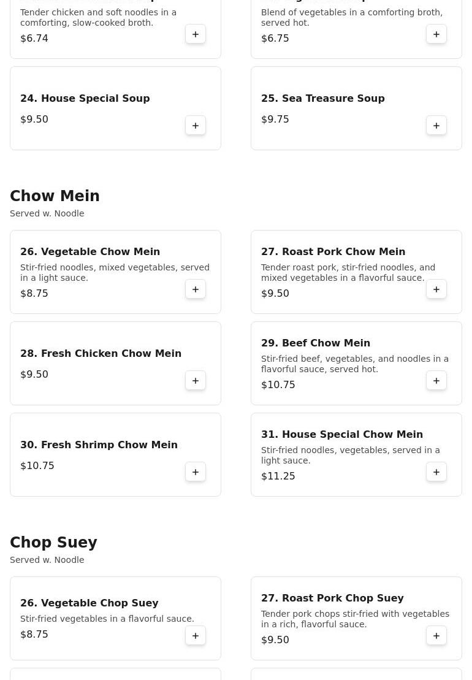Open 25. Sea Treasure Soup card title
The height and width of the screenshot is (680, 472).
click(x=323, y=99)
